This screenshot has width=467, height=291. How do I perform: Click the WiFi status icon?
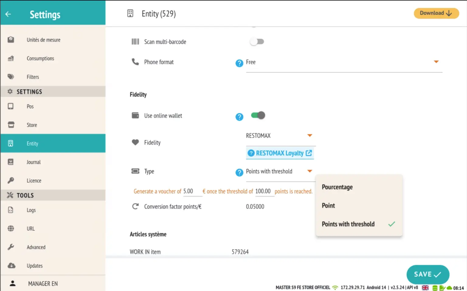(335, 287)
